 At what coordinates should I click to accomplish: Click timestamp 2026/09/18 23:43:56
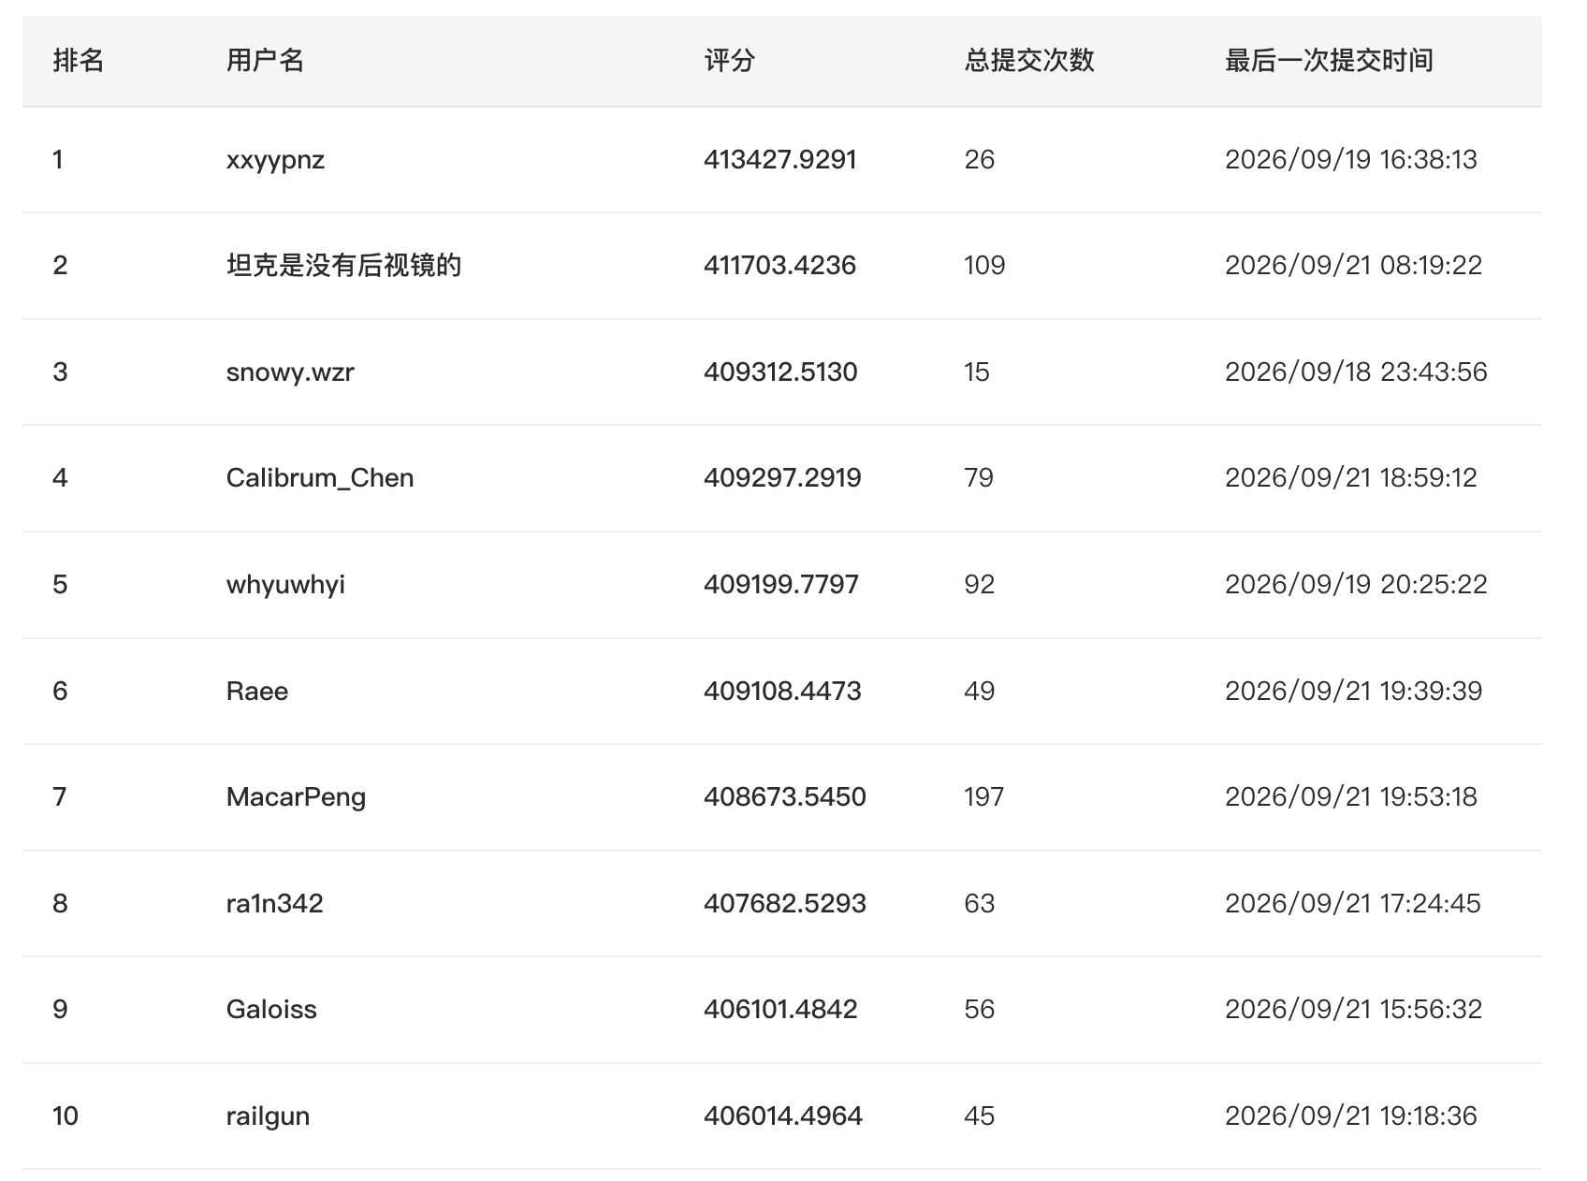point(1356,372)
